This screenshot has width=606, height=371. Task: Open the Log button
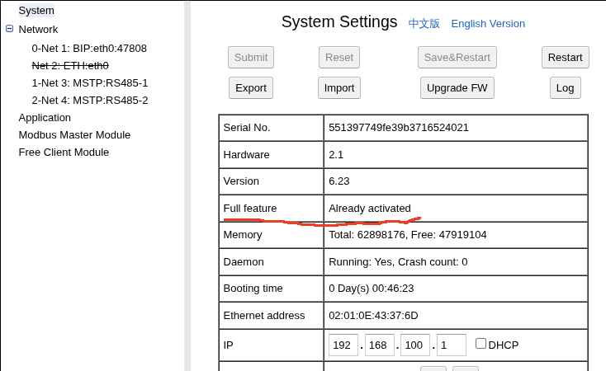(565, 87)
